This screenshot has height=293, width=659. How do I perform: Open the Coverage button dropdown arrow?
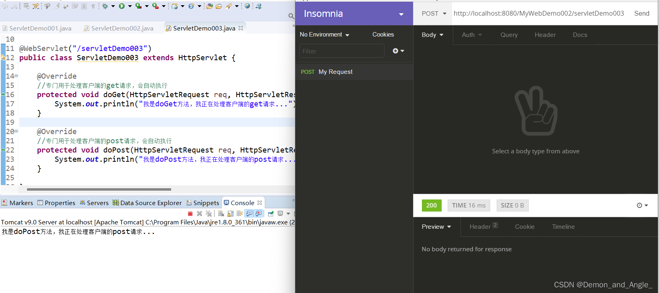pyautogui.click(x=147, y=6)
